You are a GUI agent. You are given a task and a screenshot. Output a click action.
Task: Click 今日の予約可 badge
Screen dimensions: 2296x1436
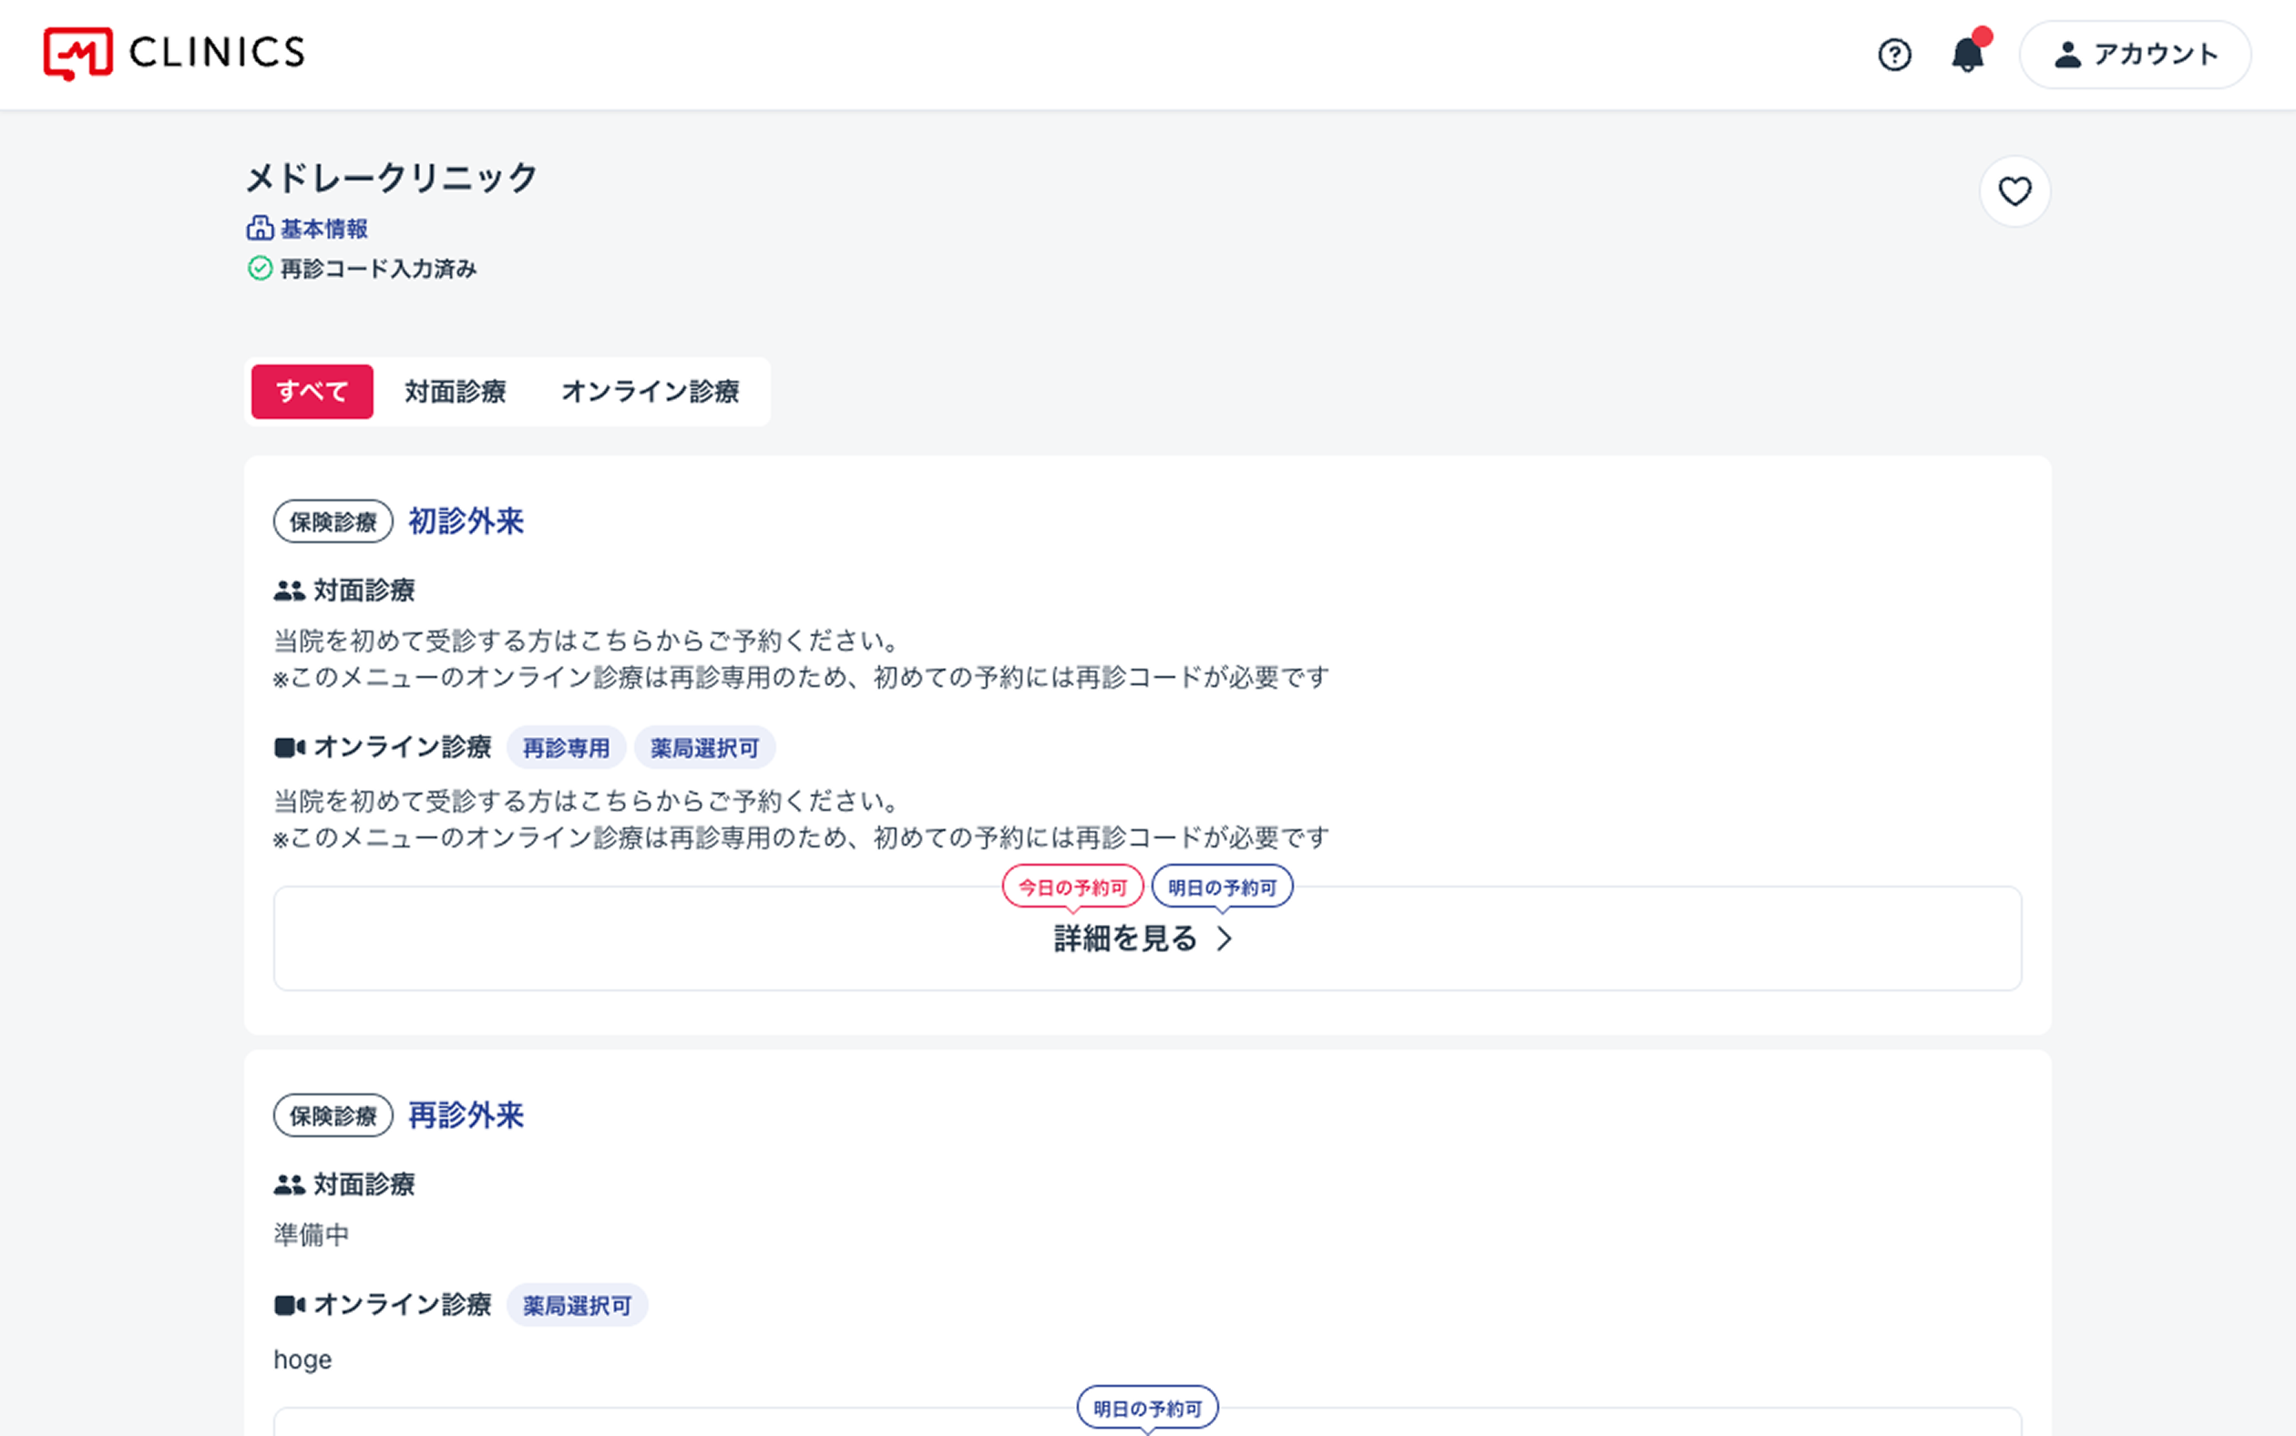click(x=1073, y=887)
